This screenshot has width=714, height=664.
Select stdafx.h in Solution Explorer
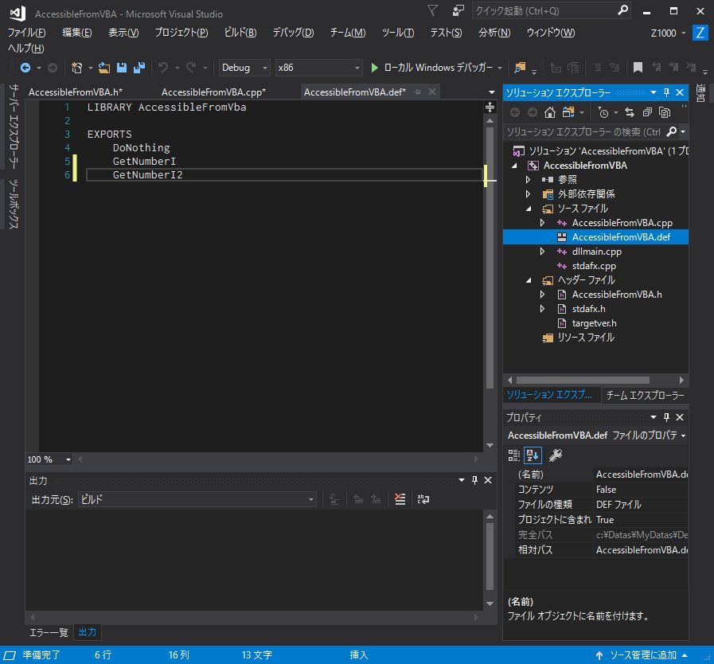588,309
